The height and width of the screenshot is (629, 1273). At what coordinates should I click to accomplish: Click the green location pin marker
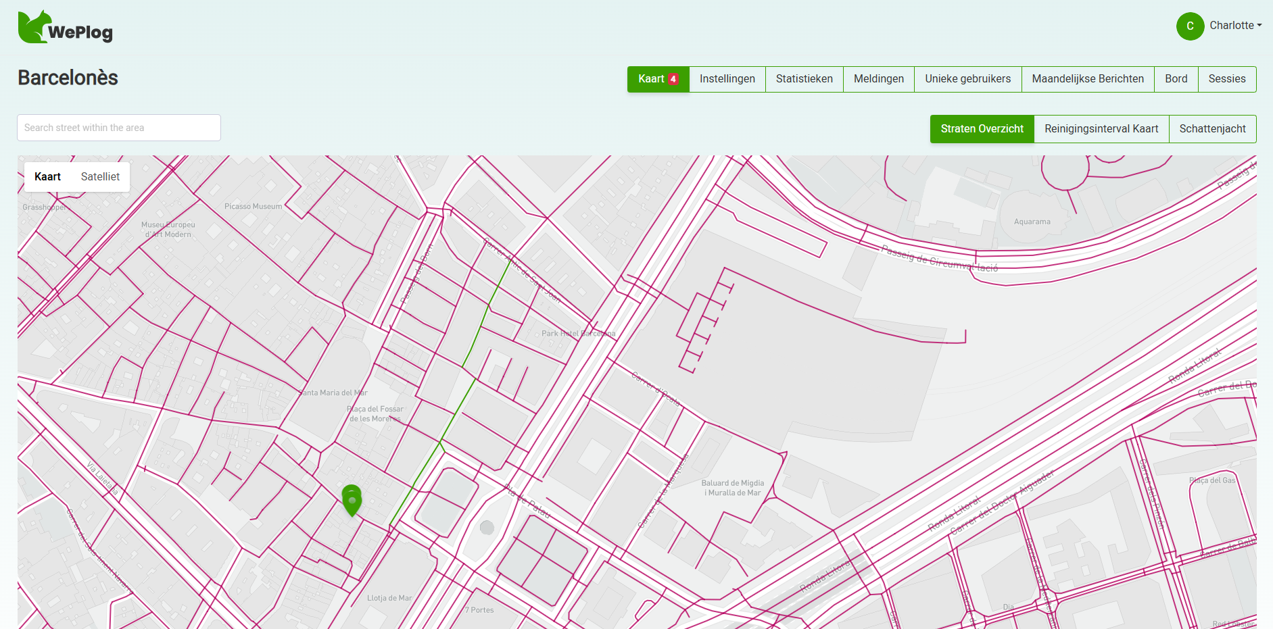pyautogui.click(x=352, y=501)
